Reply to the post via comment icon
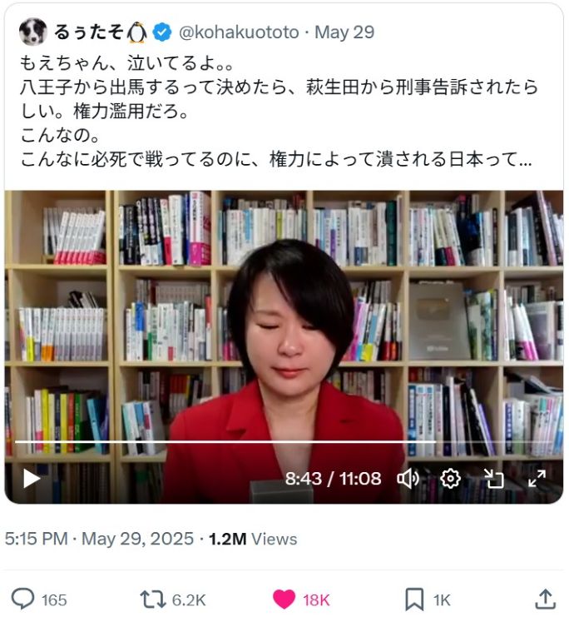The height and width of the screenshot is (617, 569). pos(22,599)
